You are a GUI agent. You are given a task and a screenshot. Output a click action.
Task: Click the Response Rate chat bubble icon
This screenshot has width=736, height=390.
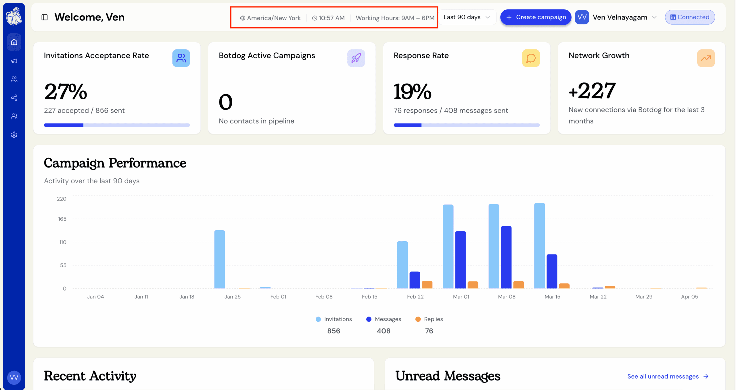[x=531, y=58]
